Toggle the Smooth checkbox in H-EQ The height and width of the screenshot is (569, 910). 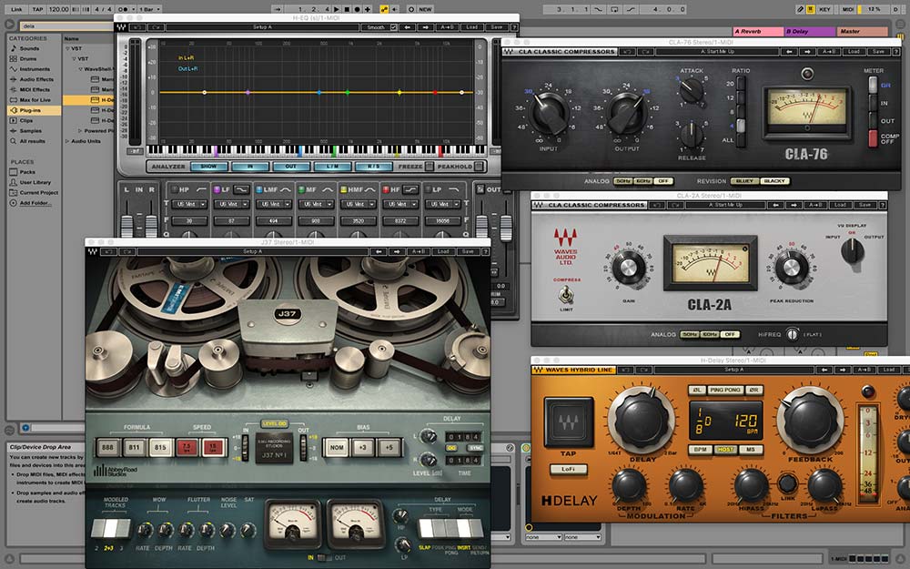(x=393, y=27)
